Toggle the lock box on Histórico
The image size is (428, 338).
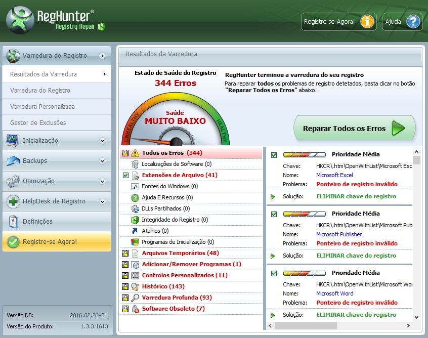[x=125, y=287]
